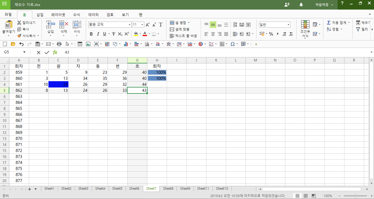Click the notification bell icon
This screenshot has height=199, width=374.
tap(301, 5)
